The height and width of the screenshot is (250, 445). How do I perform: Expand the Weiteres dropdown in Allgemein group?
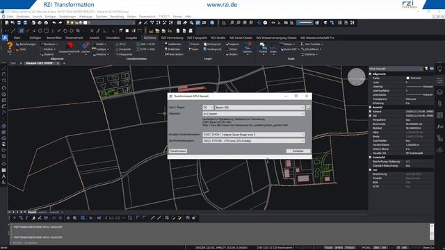pyautogui.click(x=100, y=54)
